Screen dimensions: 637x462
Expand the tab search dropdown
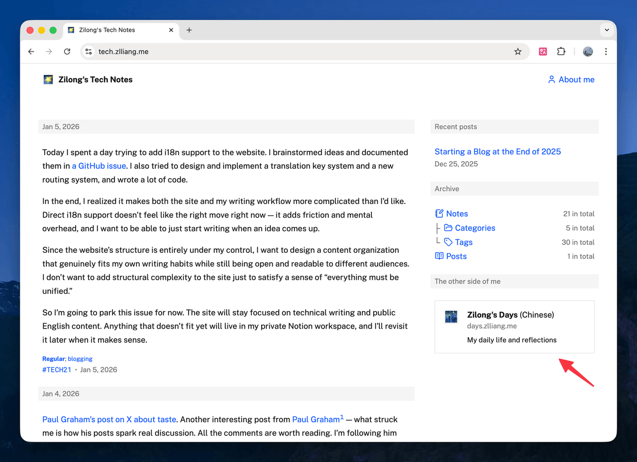coord(607,30)
